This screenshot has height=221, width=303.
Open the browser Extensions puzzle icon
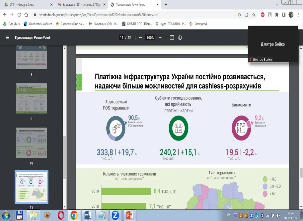click(x=276, y=15)
